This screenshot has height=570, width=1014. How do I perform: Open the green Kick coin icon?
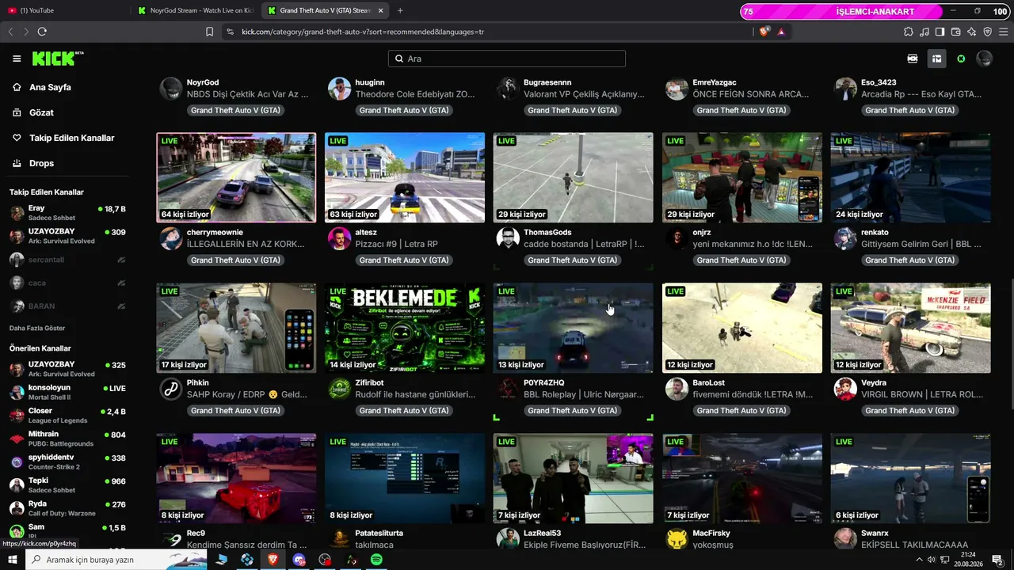tap(961, 59)
